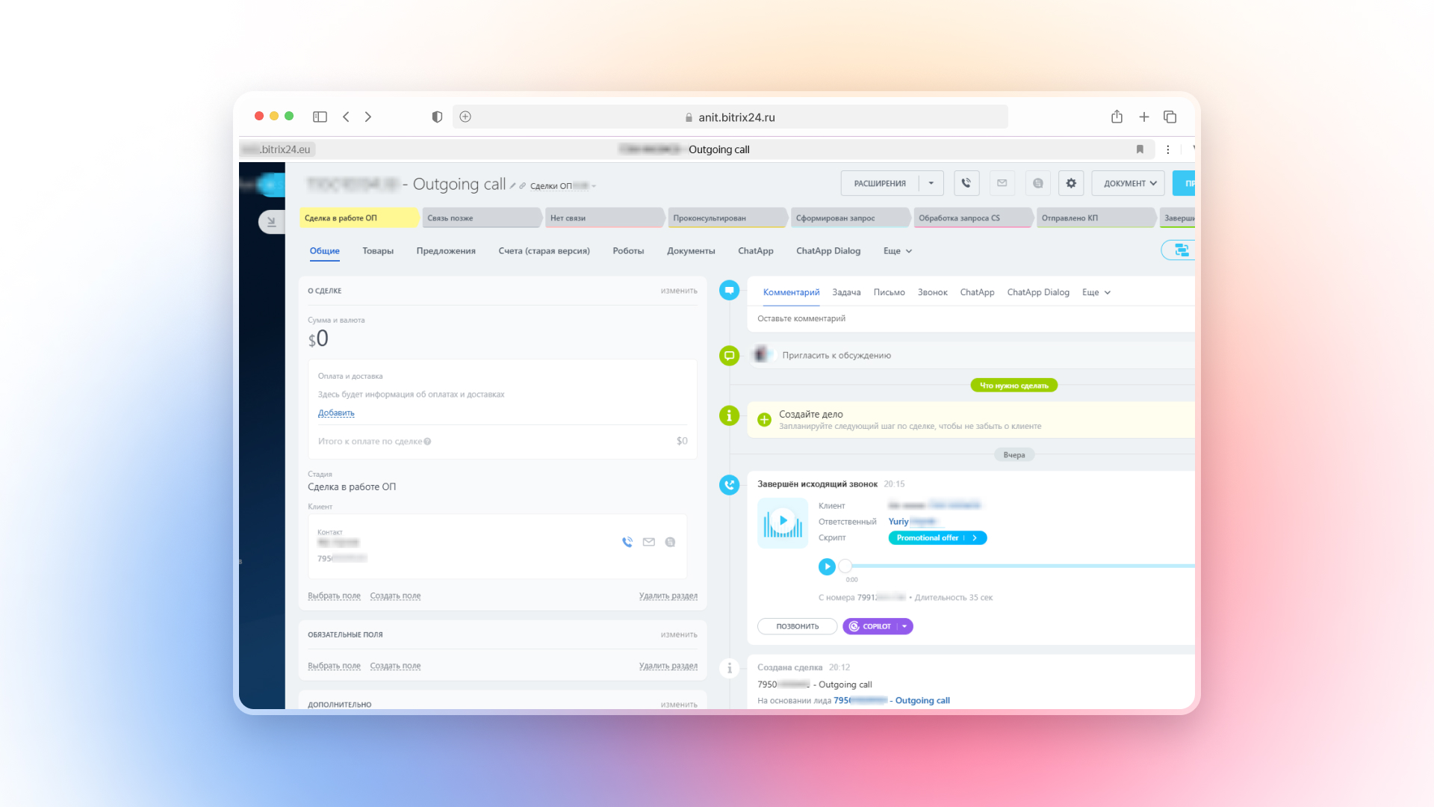
Task: Click the contact's call icon in Клиент card
Action: tap(627, 542)
